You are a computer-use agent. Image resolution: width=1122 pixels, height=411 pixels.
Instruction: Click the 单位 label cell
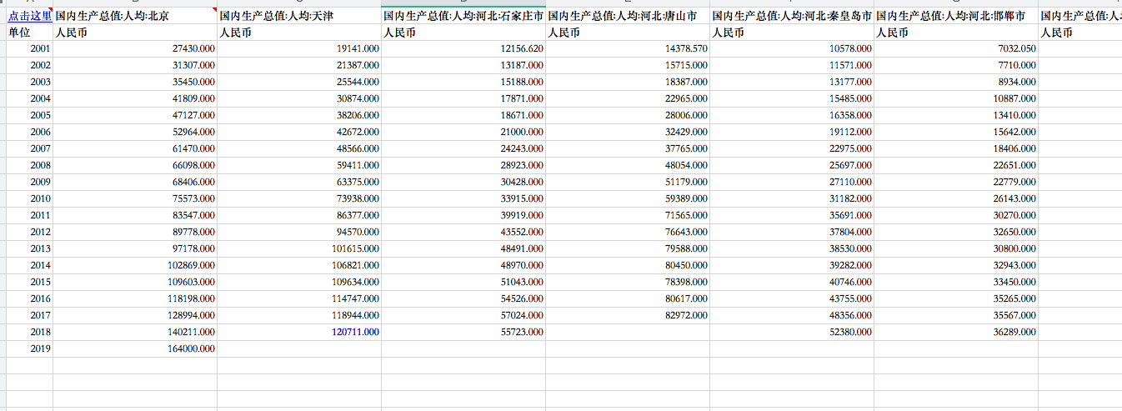[29, 32]
